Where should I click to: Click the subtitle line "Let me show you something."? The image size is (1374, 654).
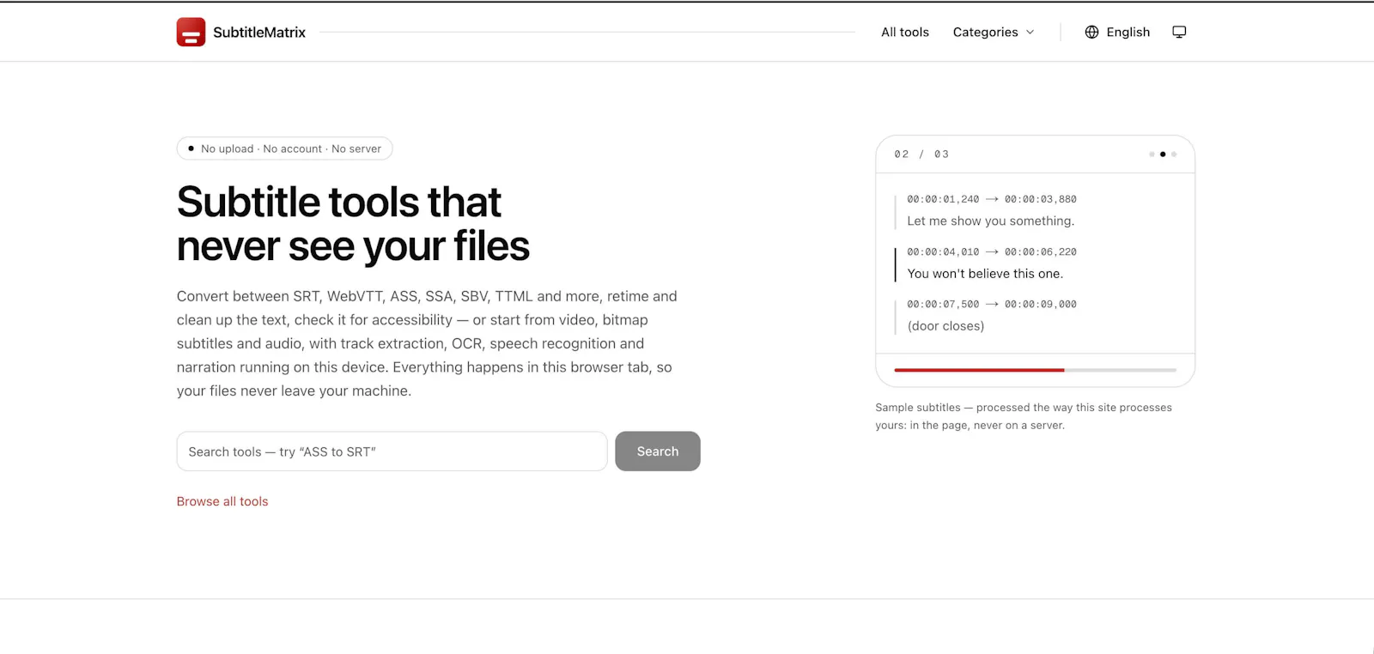[991, 221]
